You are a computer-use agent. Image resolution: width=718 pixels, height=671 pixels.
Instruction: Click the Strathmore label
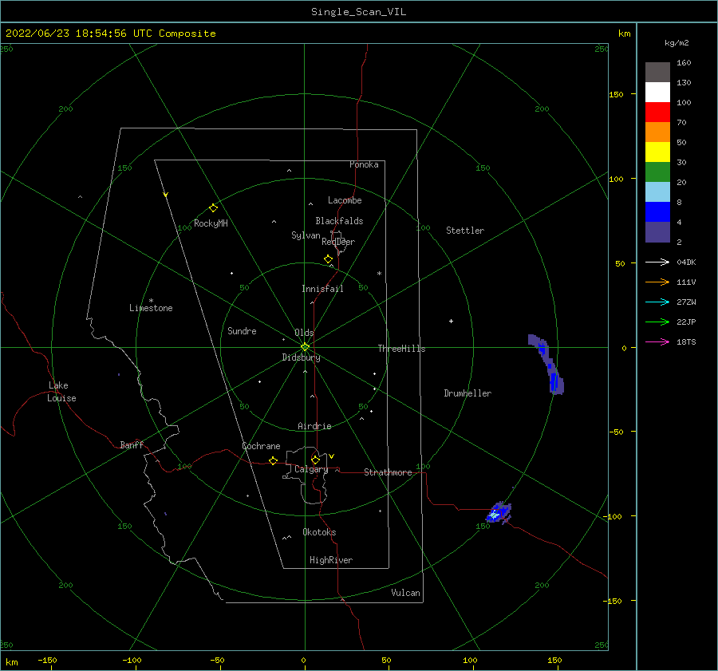tap(388, 472)
